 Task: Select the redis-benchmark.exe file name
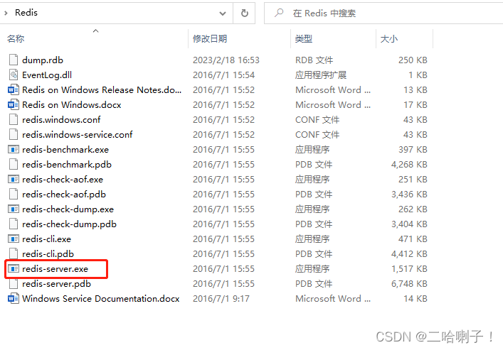point(65,149)
